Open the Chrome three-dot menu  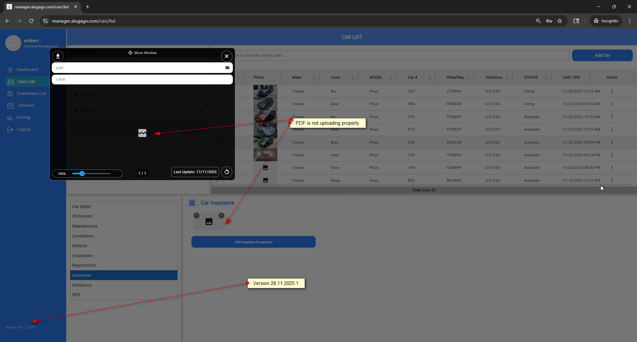pos(629,21)
